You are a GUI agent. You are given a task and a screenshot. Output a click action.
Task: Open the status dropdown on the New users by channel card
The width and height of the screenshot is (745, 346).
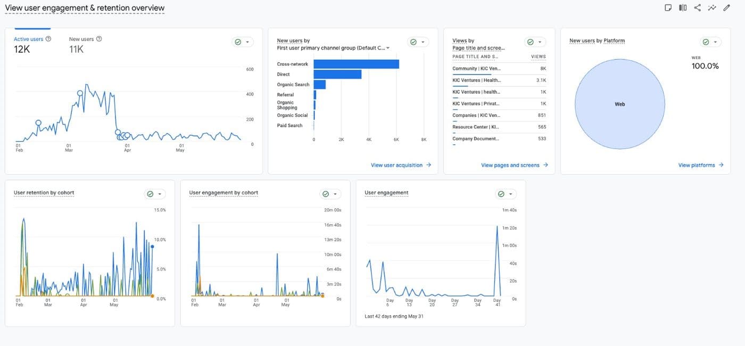click(x=418, y=42)
